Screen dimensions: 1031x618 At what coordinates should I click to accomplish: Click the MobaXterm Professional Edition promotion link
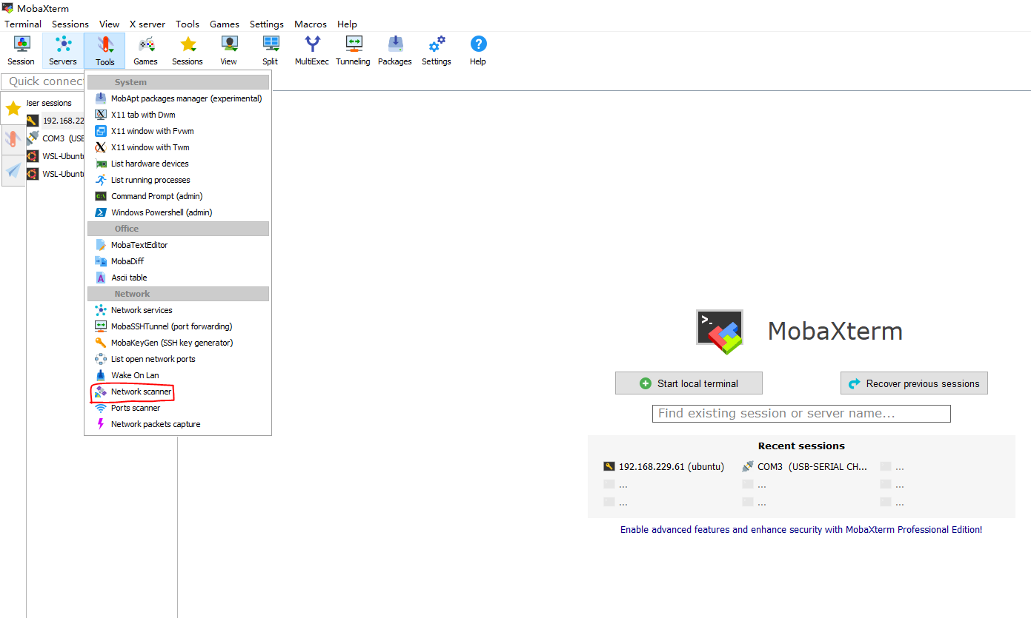(801, 530)
